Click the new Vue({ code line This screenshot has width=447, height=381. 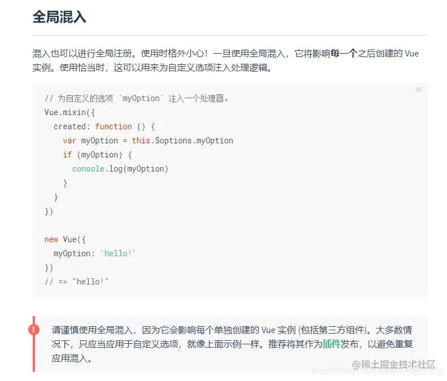point(65,239)
